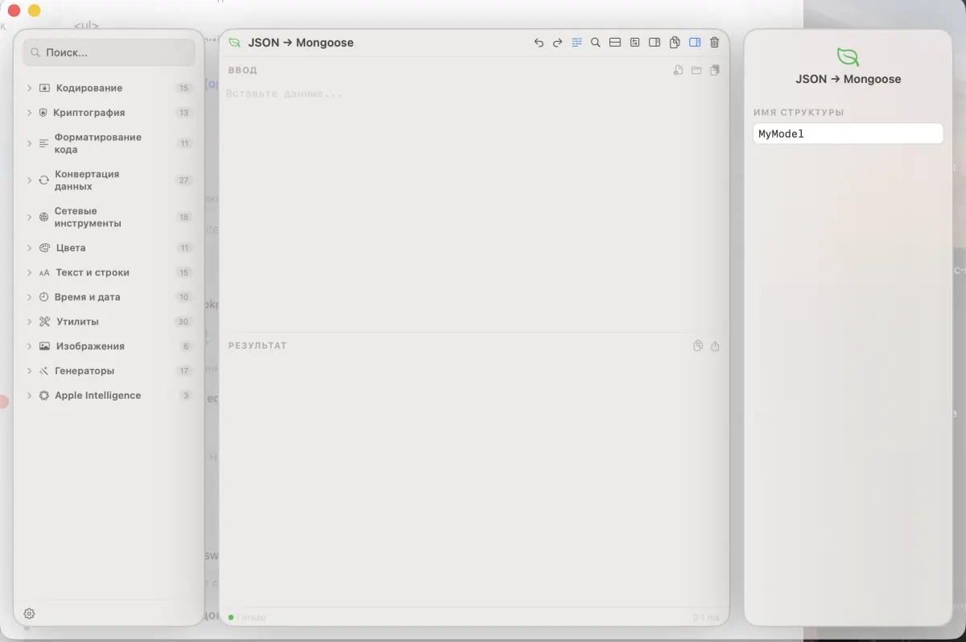
Task: Click the swap input/output arrows icon
Action: coord(635,43)
